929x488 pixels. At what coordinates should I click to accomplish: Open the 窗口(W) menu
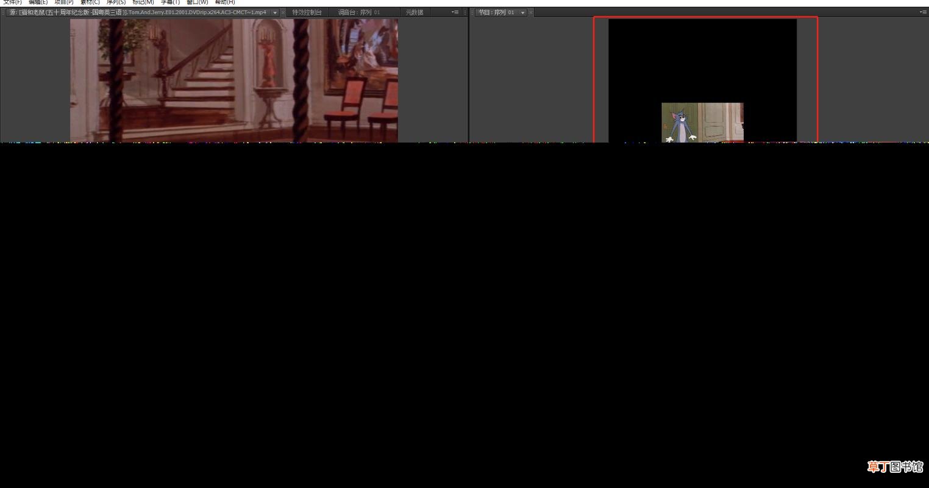click(x=197, y=2)
